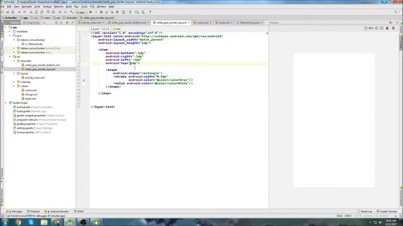
Task: Click the Redo arrow in the toolbar
Action: [x=25, y=12]
